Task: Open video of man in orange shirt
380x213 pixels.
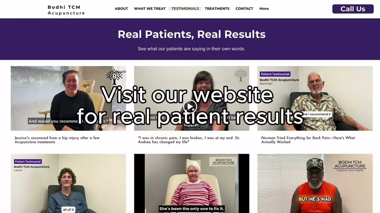Action: [315, 183]
